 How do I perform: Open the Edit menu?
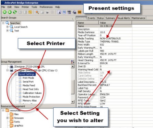click(9, 7)
